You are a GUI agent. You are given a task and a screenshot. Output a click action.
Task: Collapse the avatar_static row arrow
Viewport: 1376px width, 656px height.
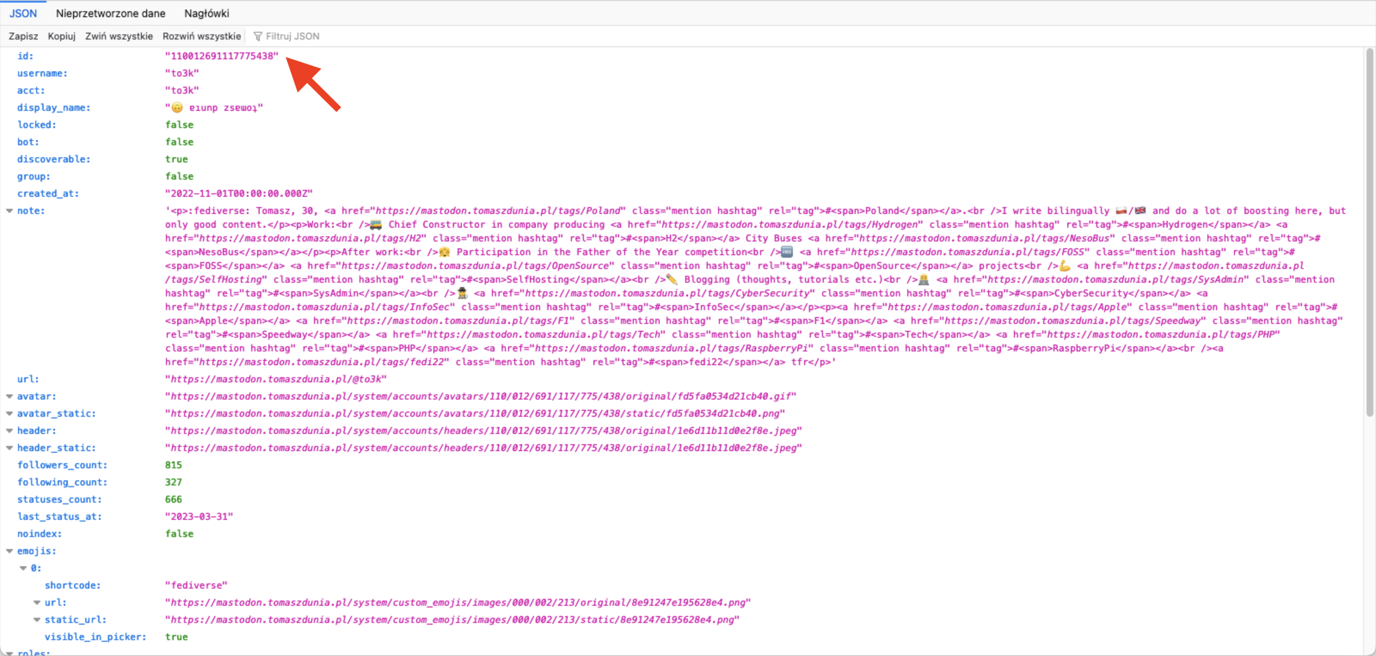[x=9, y=414]
